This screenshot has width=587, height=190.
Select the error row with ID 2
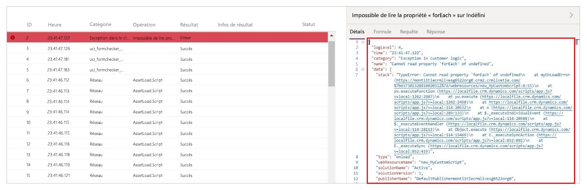pyautogui.click(x=163, y=38)
